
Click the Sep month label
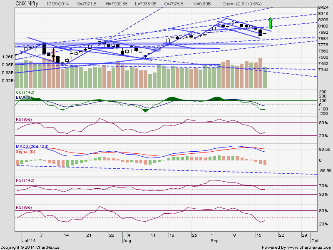point(214,241)
